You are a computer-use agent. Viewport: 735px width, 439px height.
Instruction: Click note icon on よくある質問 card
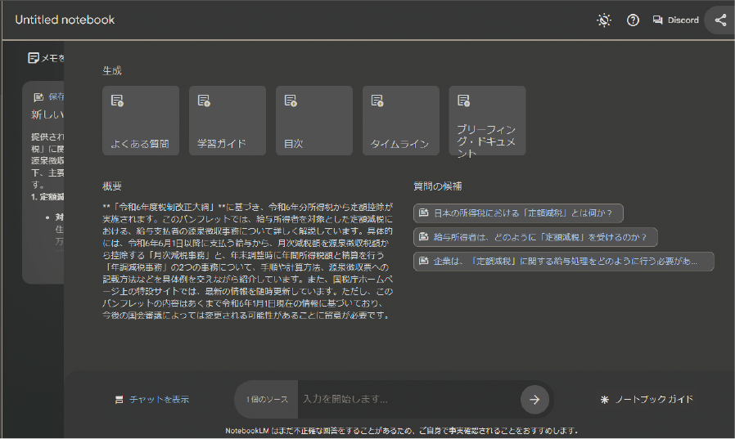point(117,101)
